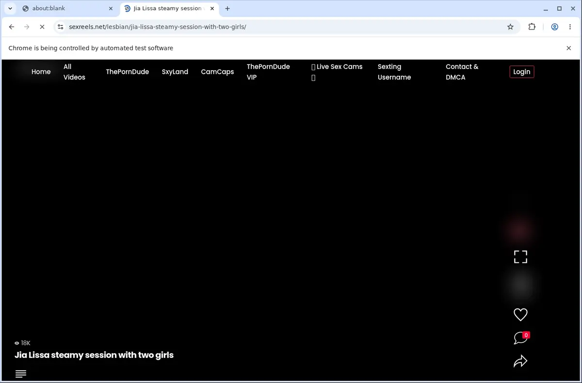
Task: Select the Jia Lissa steamy session tab
Action: click(169, 8)
